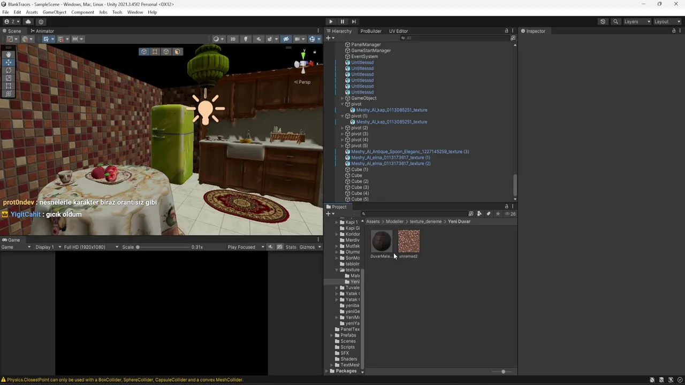Click ProBuilder vertex selection mode icon
The height and width of the screenshot is (385, 685).
(x=155, y=51)
